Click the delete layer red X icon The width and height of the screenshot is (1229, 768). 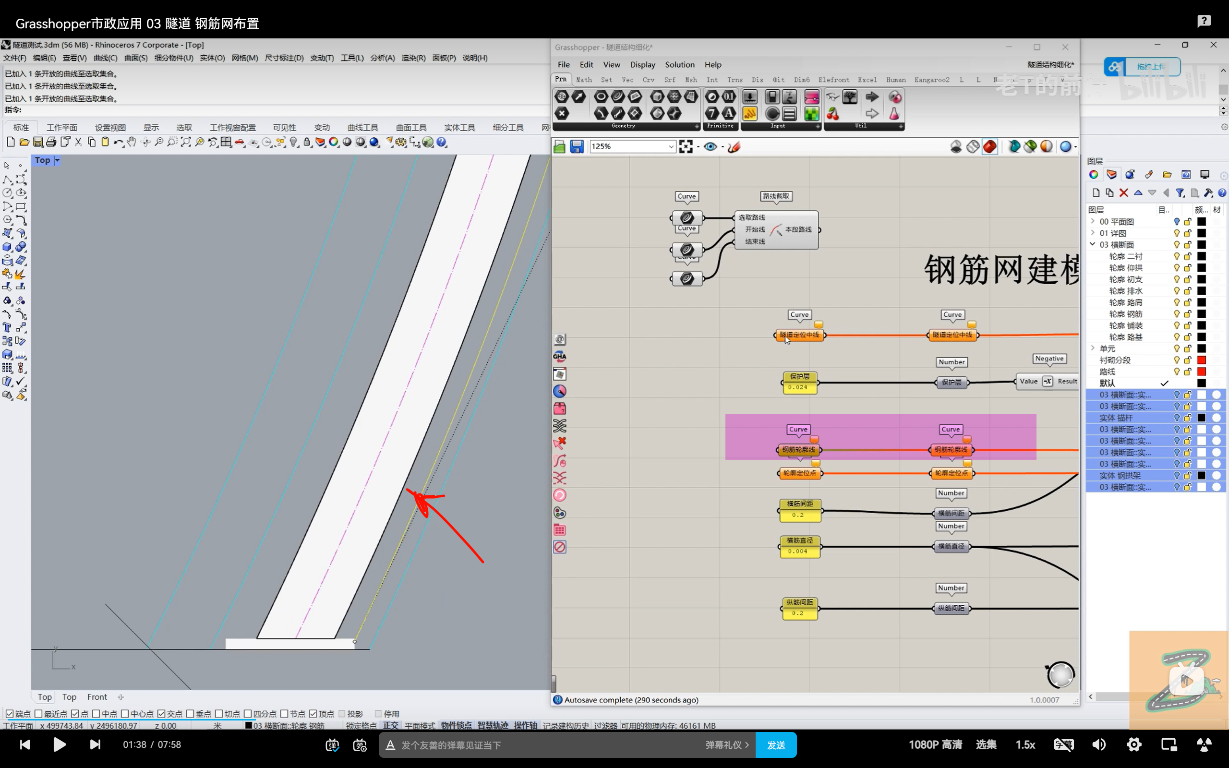tap(1123, 192)
